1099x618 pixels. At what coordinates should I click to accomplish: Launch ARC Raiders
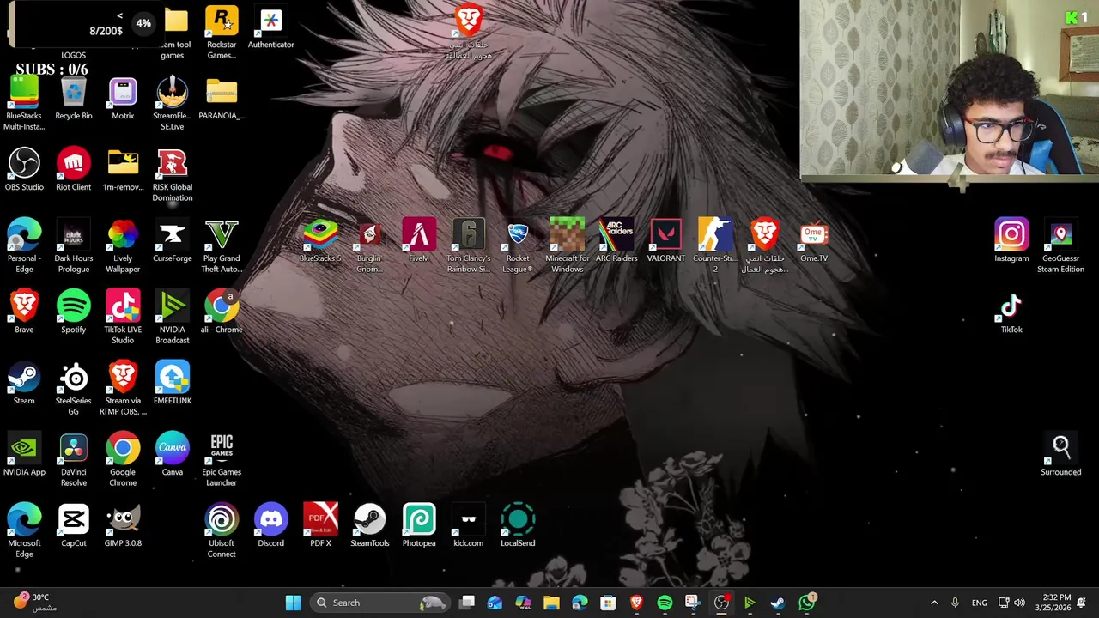click(x=616, y=240)
